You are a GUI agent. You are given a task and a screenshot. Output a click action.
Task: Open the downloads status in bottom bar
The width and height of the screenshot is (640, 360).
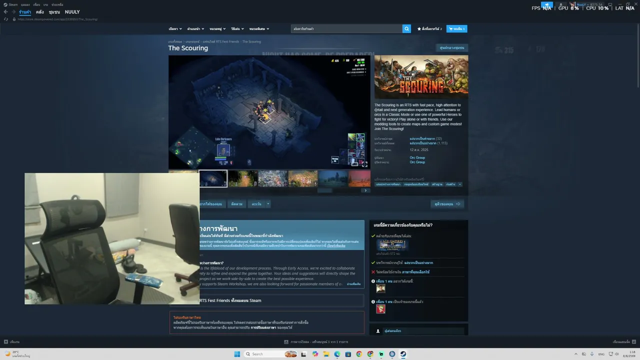(316, 342)
